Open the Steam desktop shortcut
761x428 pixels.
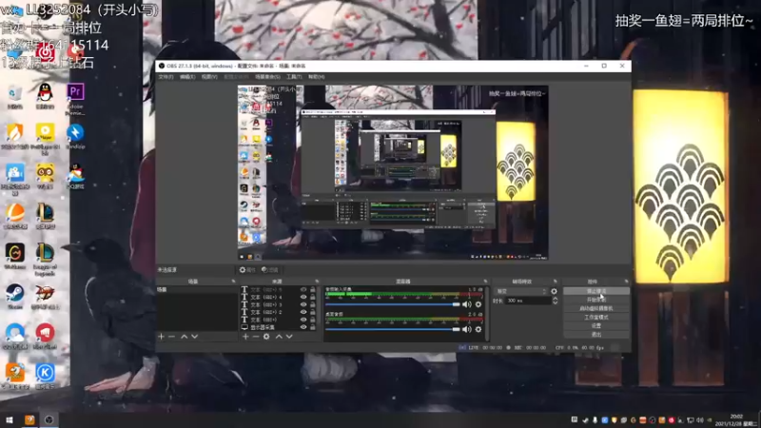tap(15, 297)
